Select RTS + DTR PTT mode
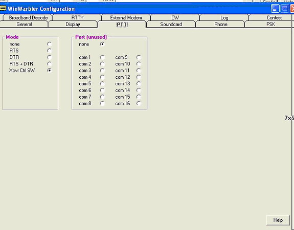 click(50, 64)
